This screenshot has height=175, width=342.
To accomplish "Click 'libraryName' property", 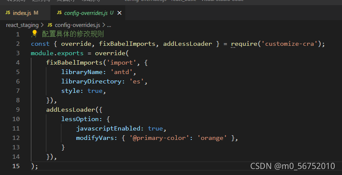I will point(82,72).
